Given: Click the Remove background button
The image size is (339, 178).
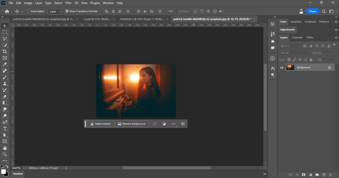Looking at the screenshot, I should pos(131,124).
